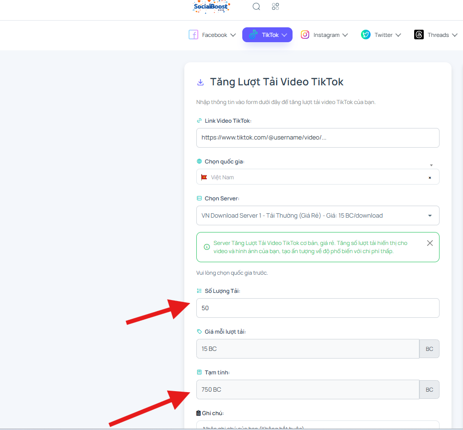Image resolution: width=463 pixels, height=430 pixels.
Task: Click the info icon in green notice
Action: point(207,247)
